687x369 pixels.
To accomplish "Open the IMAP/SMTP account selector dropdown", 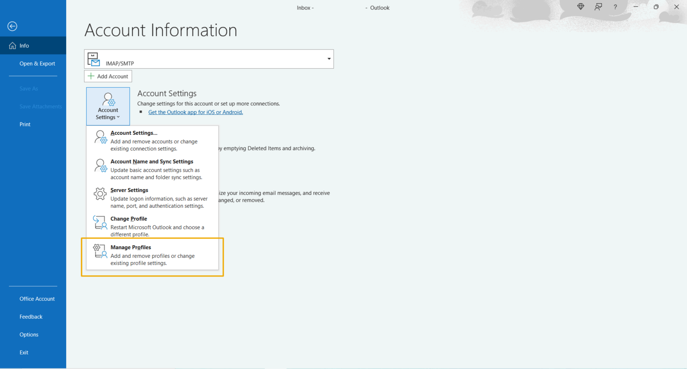I will tap(329, 59).
